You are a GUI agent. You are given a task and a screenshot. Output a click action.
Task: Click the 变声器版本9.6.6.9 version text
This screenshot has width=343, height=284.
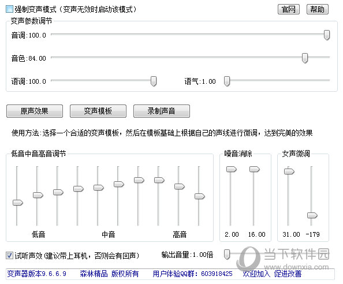pos(37,274)
